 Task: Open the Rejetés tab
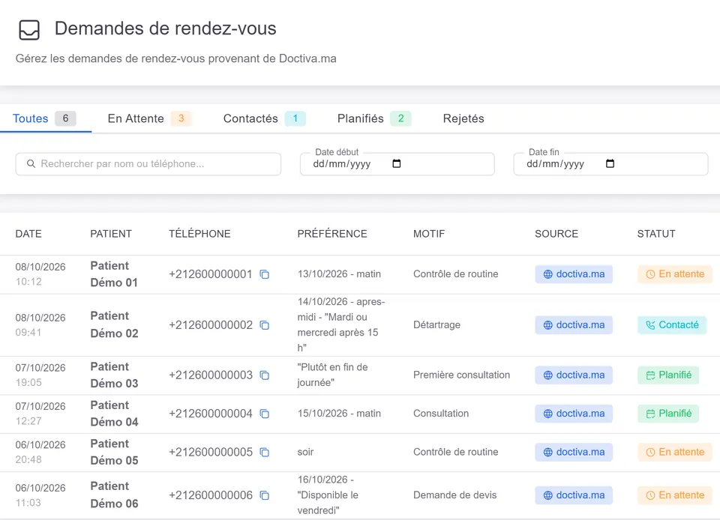(463, 118)
